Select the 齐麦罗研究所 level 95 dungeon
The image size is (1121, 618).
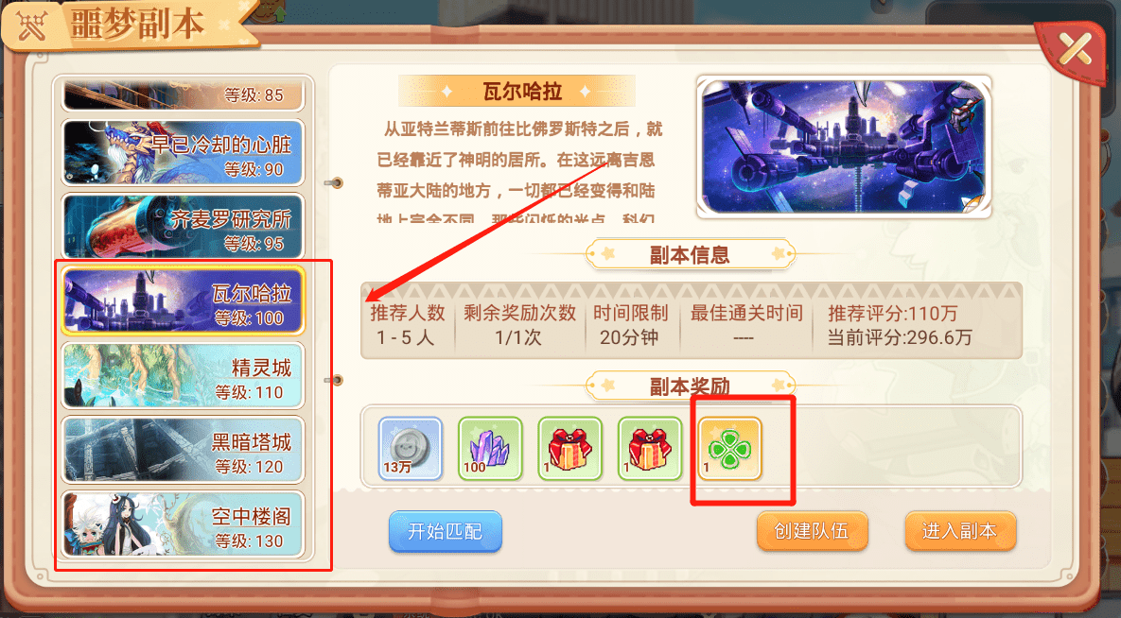click(183, 227)
